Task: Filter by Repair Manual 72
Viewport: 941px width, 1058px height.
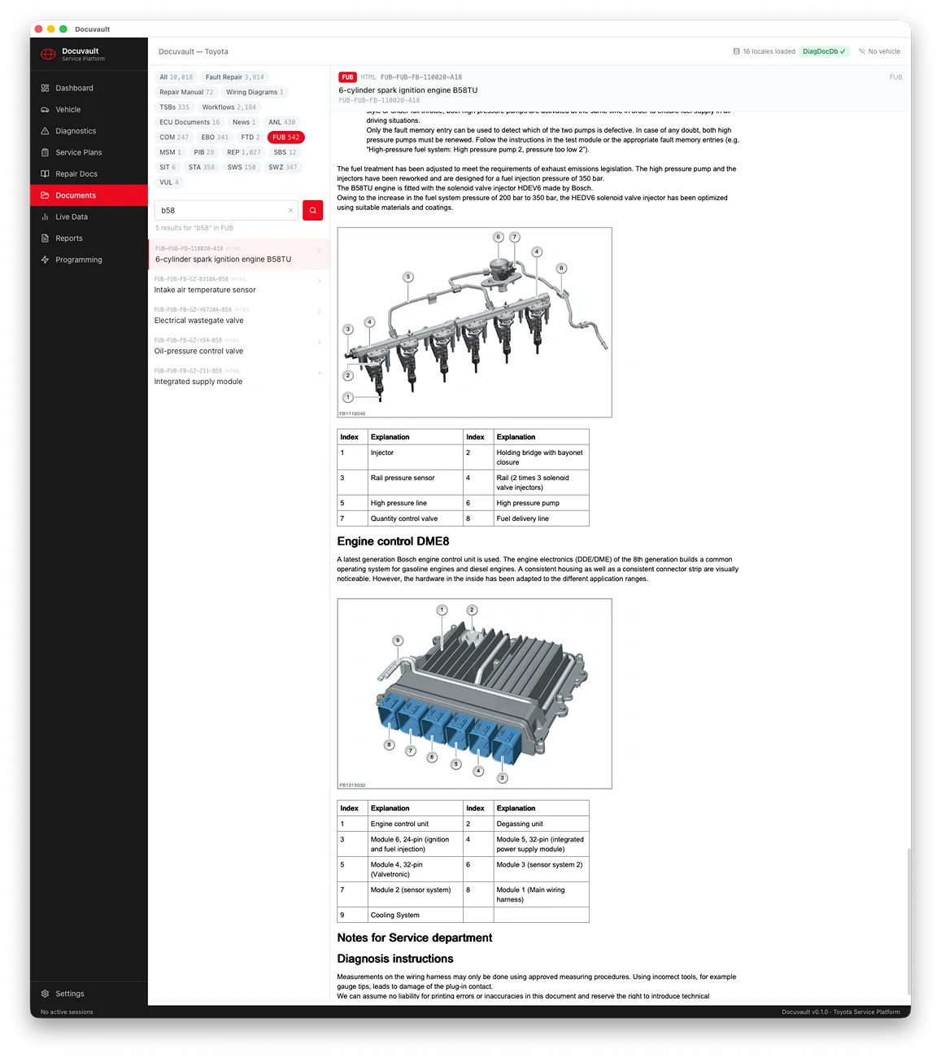Action: (186, 92)
